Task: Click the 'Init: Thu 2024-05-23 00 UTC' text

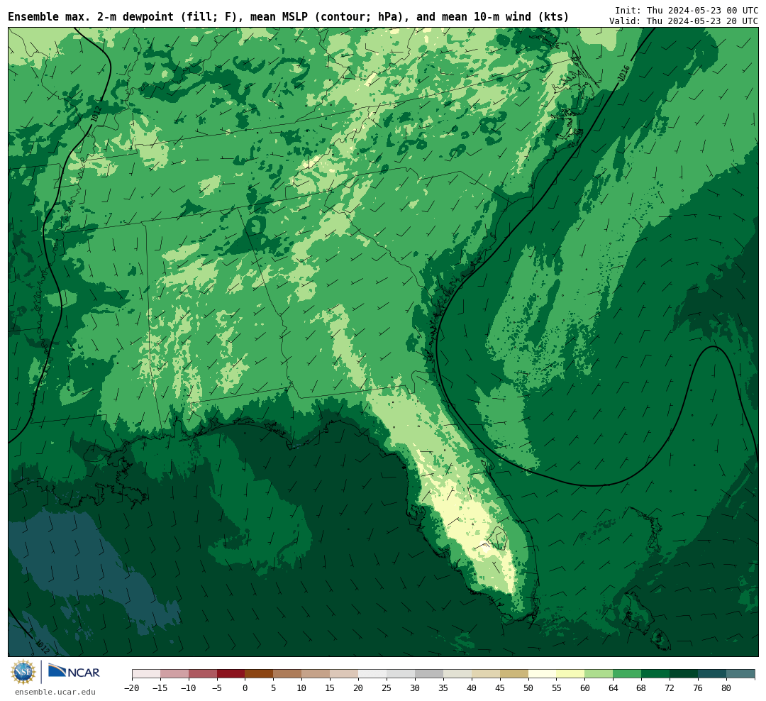Action: point(686,10)
